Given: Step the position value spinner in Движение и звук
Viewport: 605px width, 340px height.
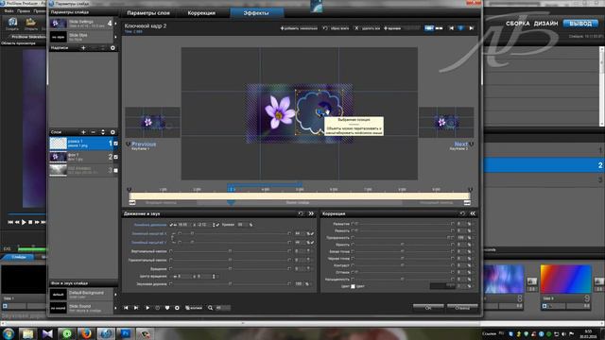Looking at the screenshot, I should (214, 225).
